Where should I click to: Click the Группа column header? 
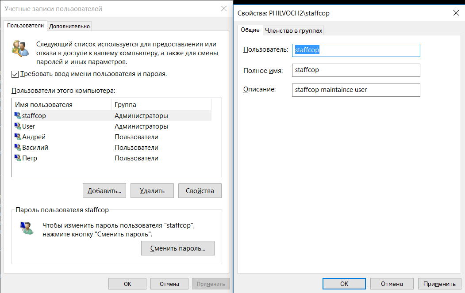[x=161, y=105]
